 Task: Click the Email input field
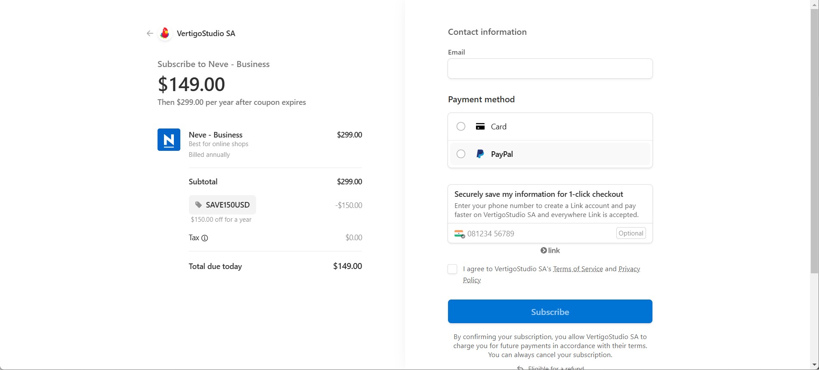550,69
